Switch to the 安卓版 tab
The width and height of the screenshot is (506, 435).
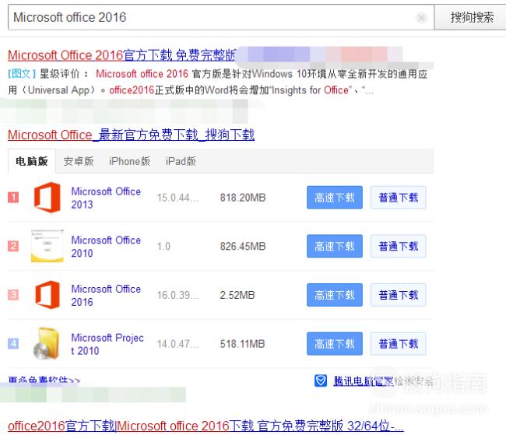[x=79, y=161]
